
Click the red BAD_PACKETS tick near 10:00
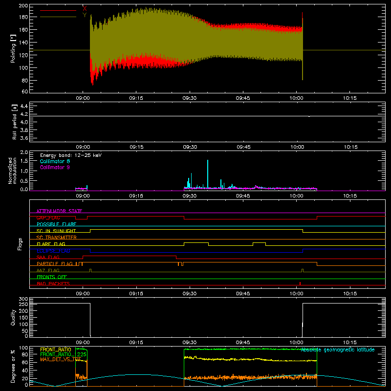(300, 283)
